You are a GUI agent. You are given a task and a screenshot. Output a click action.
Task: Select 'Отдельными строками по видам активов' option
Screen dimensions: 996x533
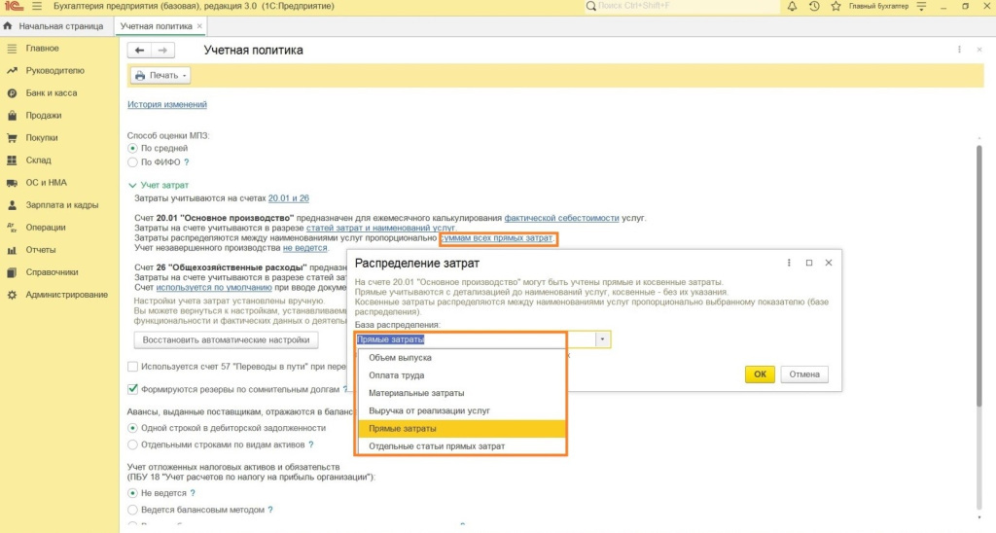(133, 444)
